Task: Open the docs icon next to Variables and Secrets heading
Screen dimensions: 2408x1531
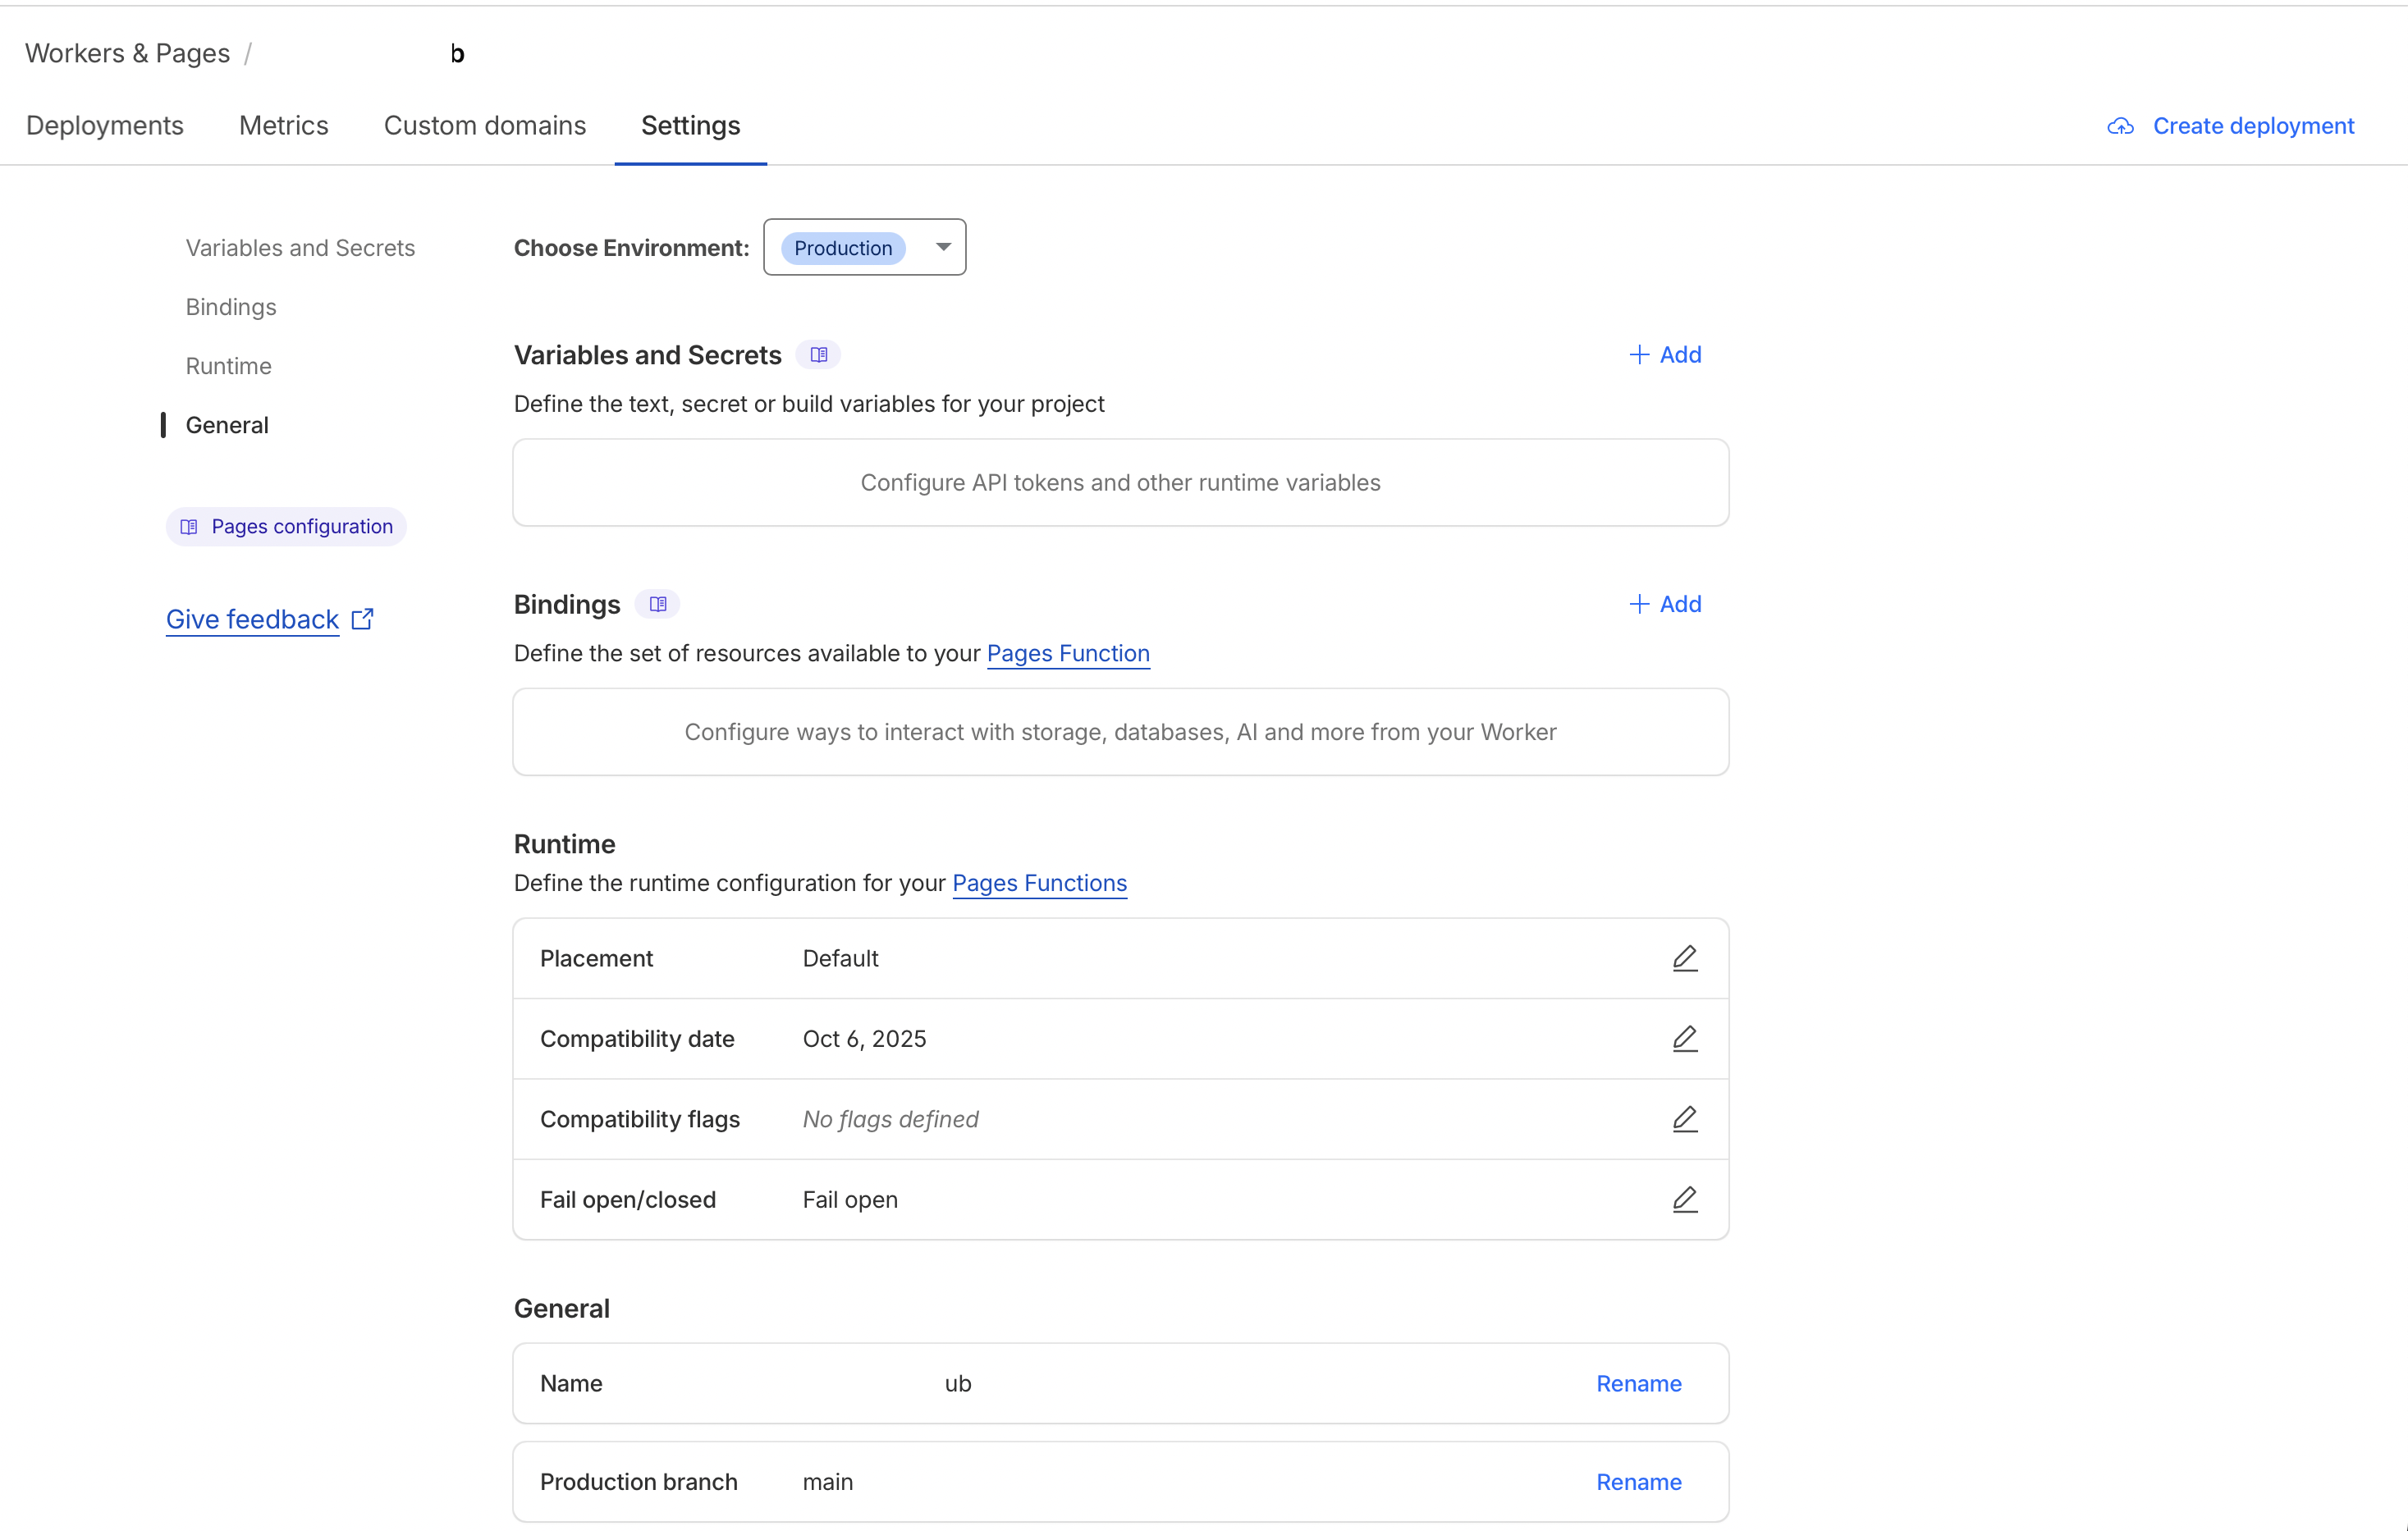Action: (x=819, y=354)
